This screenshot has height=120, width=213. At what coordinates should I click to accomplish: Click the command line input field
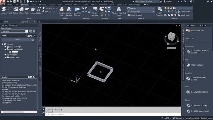(x=113, y=115)
